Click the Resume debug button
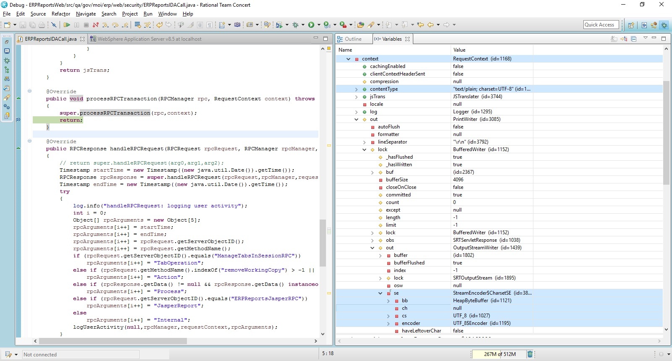The width and height of the screenshot is (672, 361). (67, 25)
